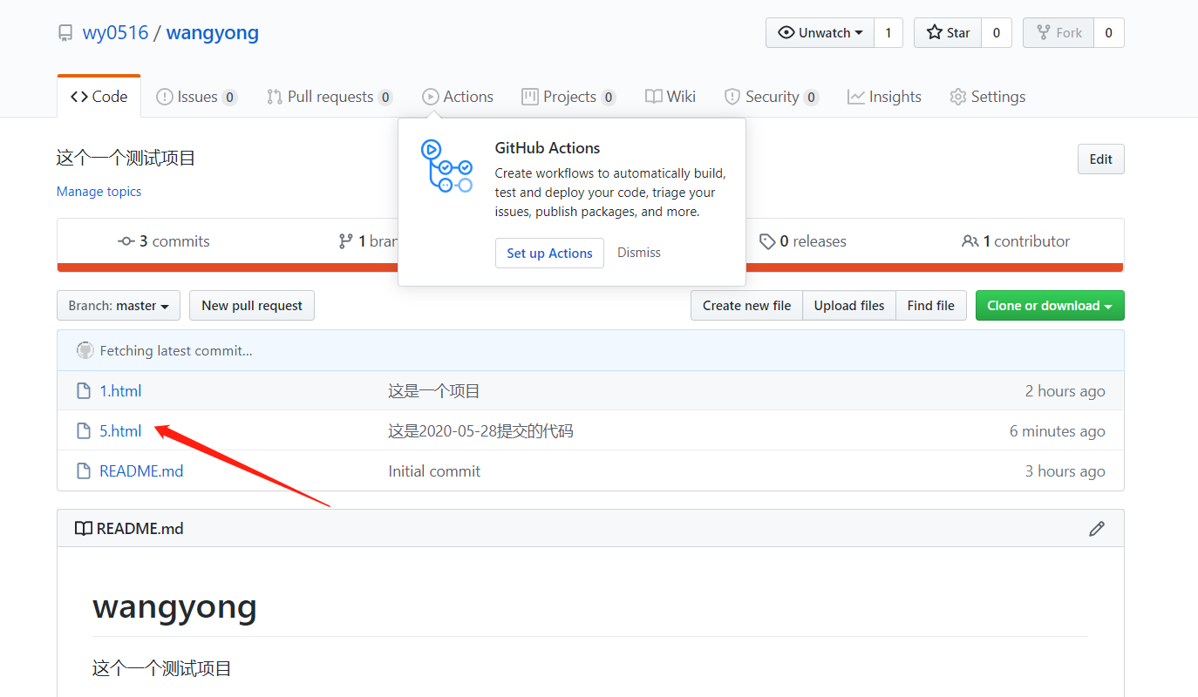The height and width of the screenshot is (697, 1198).
Task: Open the Branch: master dropdown
Action: tap(119, 306)
